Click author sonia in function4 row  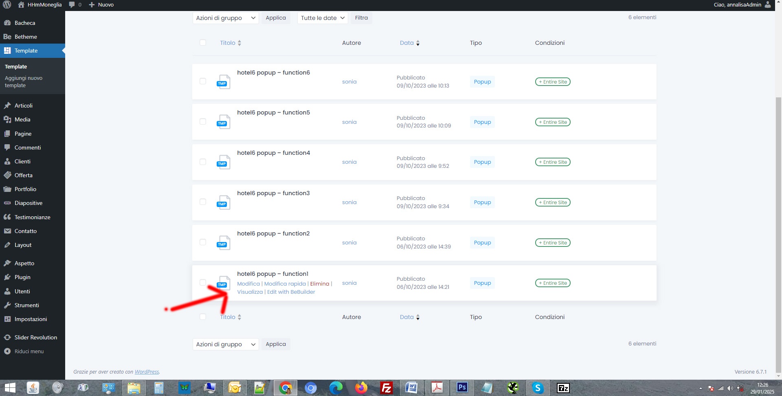tap(349, 162)
